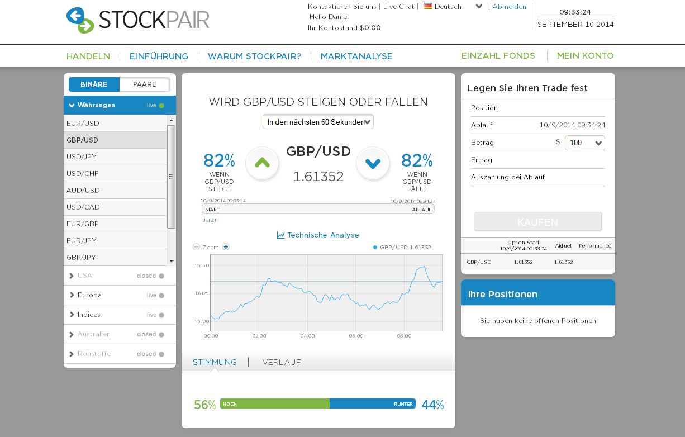Click the Kontostand $0.00 balance text
This screenshot has height=437, width=685.
click(x=344, y=28)
